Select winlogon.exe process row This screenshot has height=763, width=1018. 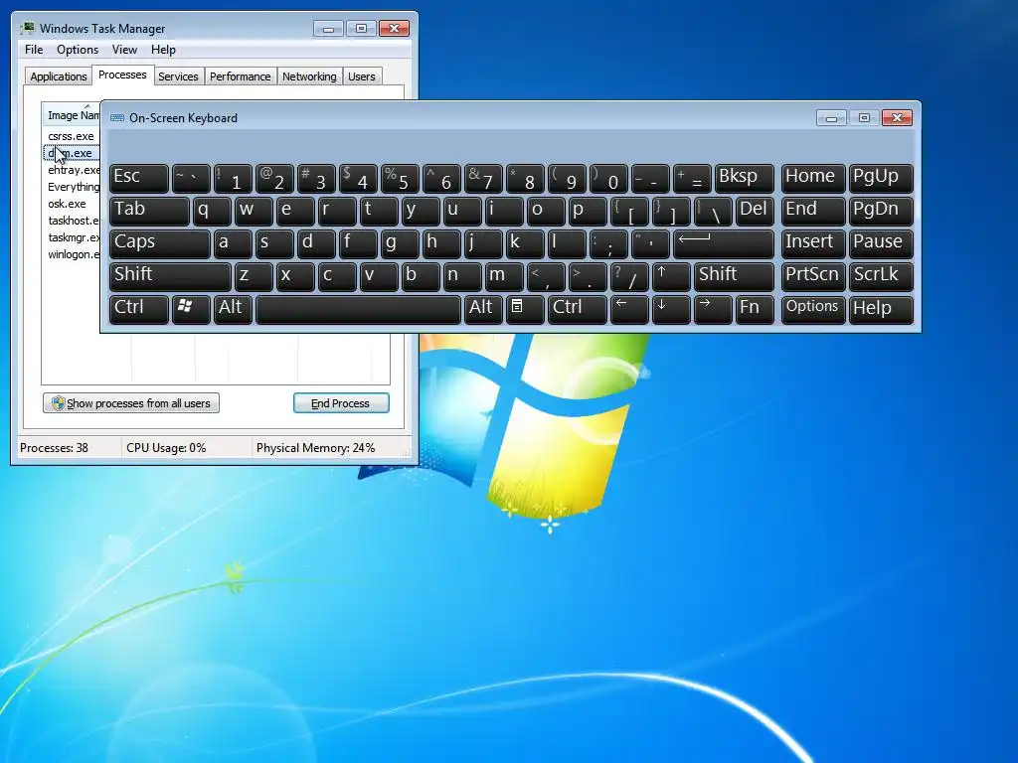(x=72, y=254)
